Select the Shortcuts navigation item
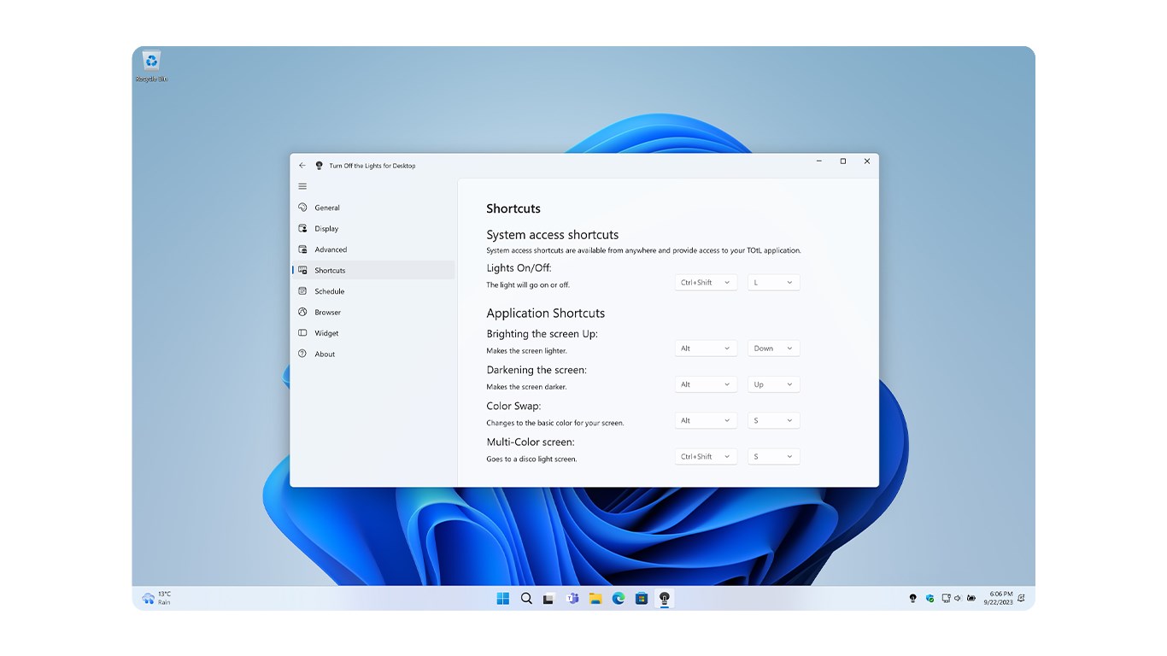This screenshot has width=1167, height=656. tap(372, 270)
